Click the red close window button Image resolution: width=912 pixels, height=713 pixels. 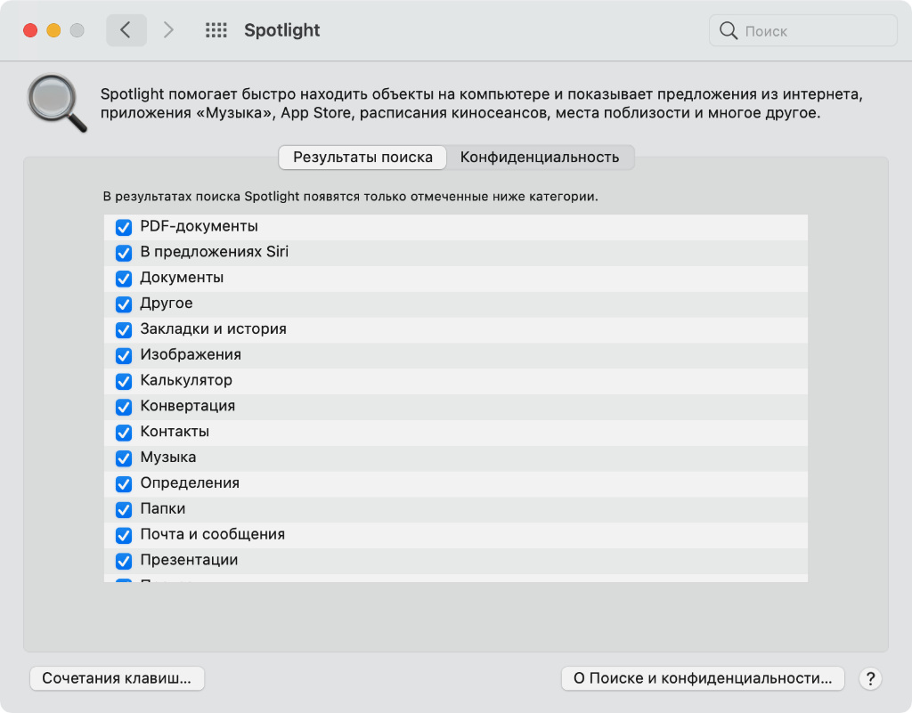[30, 30]
